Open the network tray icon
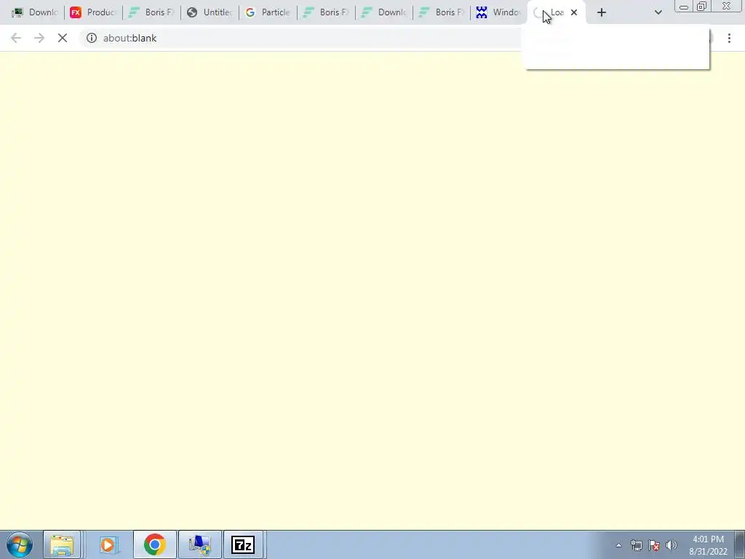This screenshot has height=559, width=745. [x=636, y=545]
